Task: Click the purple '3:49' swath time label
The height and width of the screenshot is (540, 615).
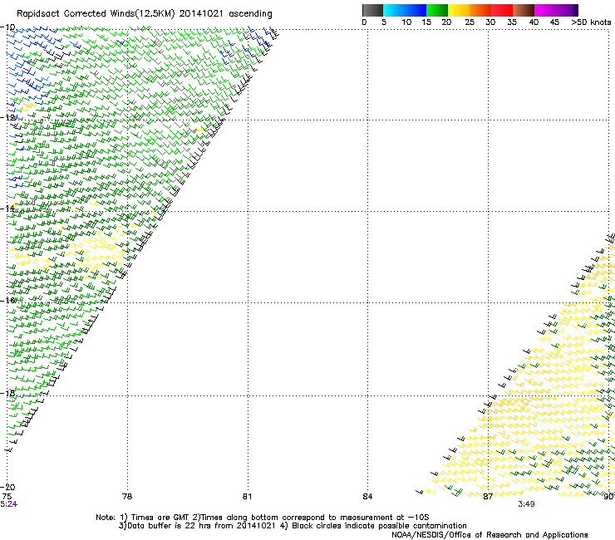Action: 526,504
